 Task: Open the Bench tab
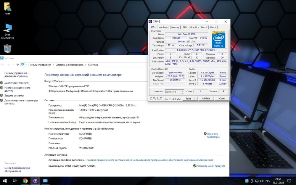point(204,27)
